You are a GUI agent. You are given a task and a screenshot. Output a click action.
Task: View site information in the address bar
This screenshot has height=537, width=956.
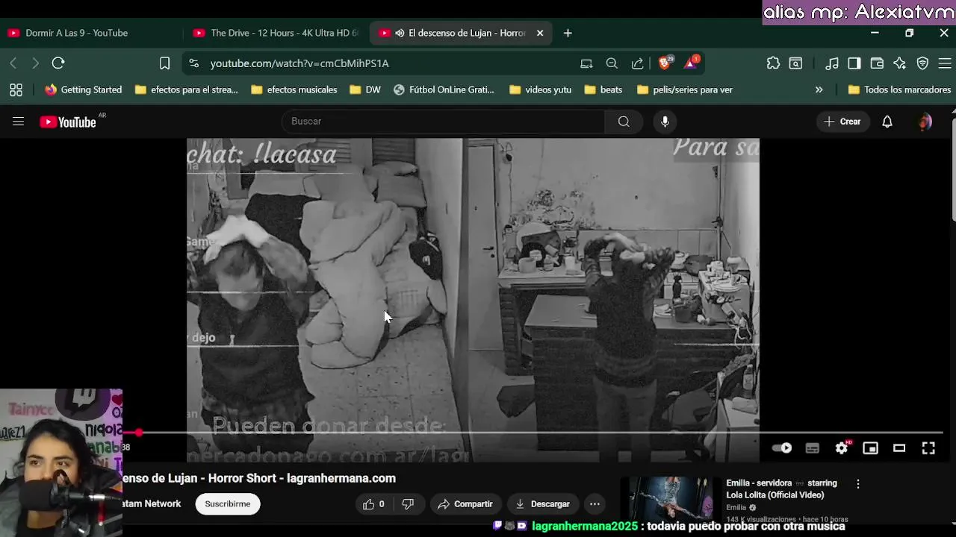pos(194,63)
